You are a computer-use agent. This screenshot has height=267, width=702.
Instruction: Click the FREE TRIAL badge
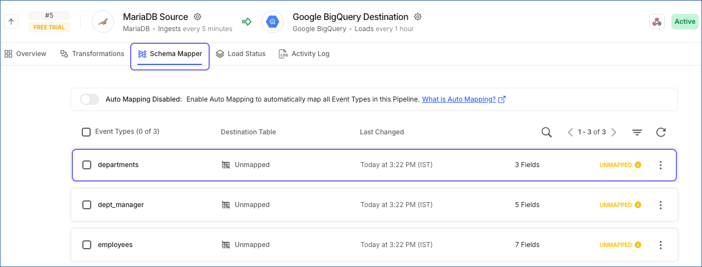(49, 27)
